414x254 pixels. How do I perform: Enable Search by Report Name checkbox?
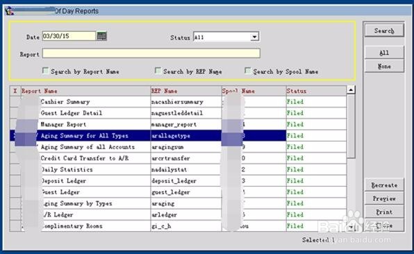[45, 71]
